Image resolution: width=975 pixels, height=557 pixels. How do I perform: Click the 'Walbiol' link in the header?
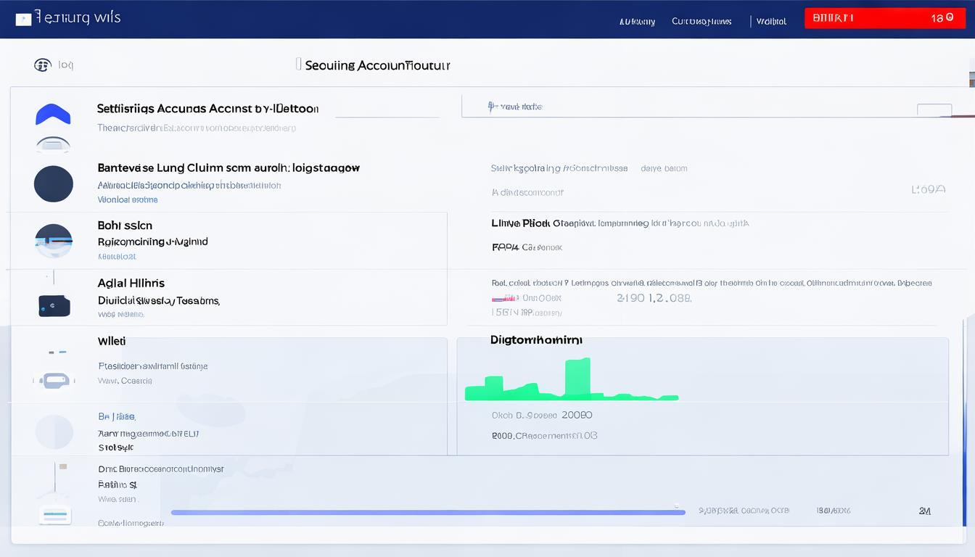771,22
